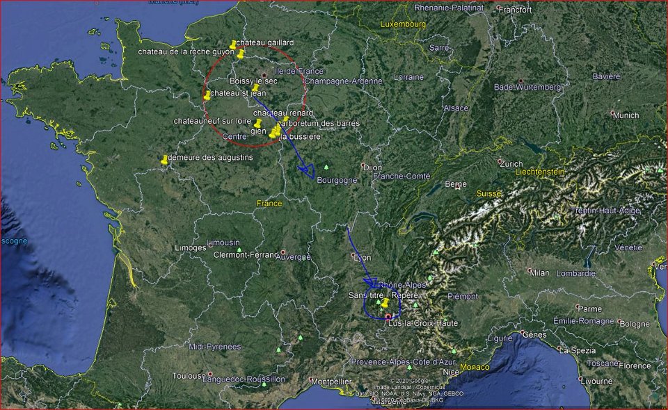Viewport: 668px width, 410px height.
Task: Click the Paris star marker in Ile-de-France
Action: [x=264, y=74]
